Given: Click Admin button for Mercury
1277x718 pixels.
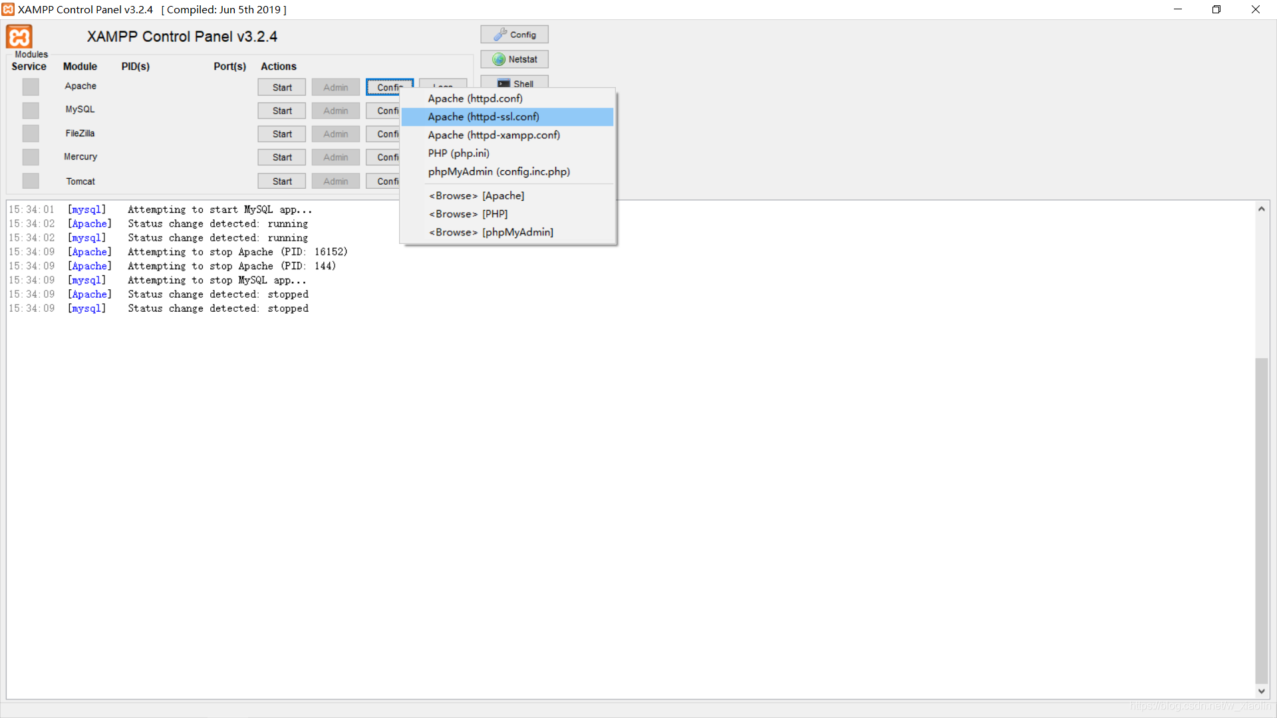Looking at the screenshot, I should click(335, 157).
